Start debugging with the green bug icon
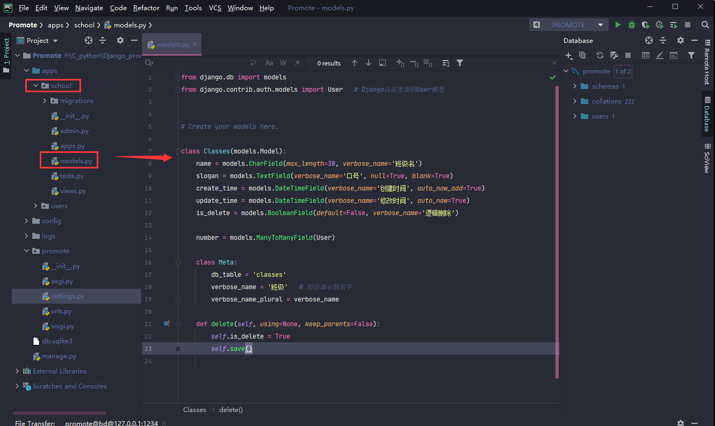The image size is (715, 426). point(632,25)
